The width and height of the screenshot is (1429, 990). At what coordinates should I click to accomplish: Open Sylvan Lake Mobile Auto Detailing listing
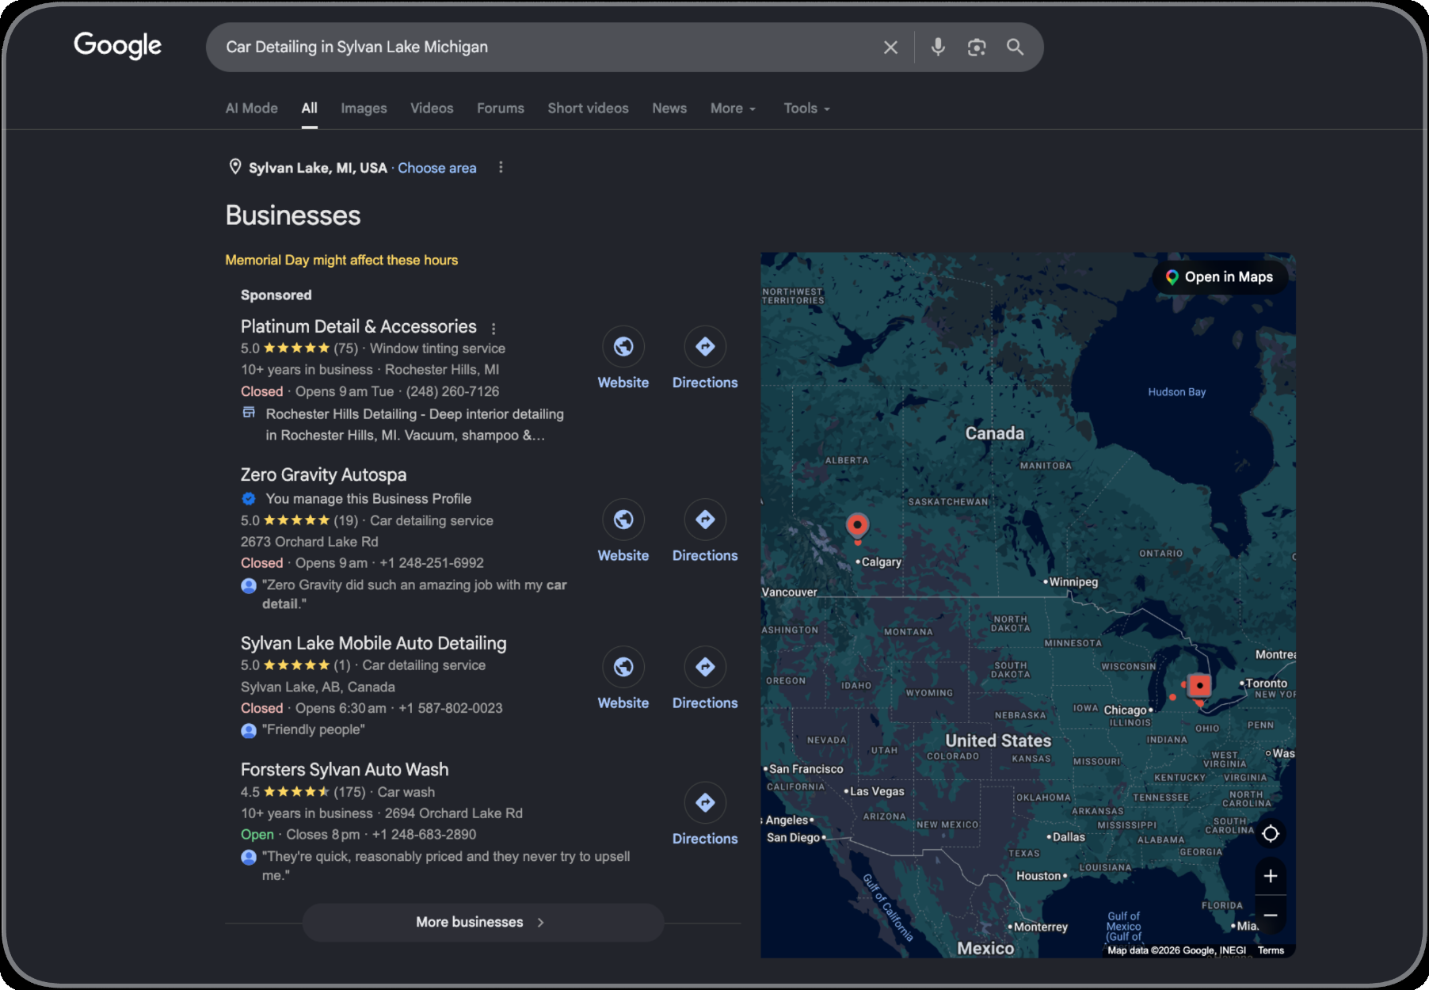(374, 643)
